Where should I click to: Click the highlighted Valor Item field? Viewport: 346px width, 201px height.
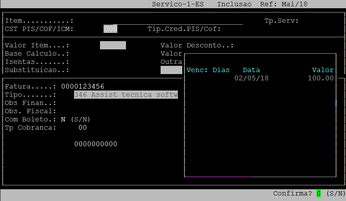click(x=113, y=45)
